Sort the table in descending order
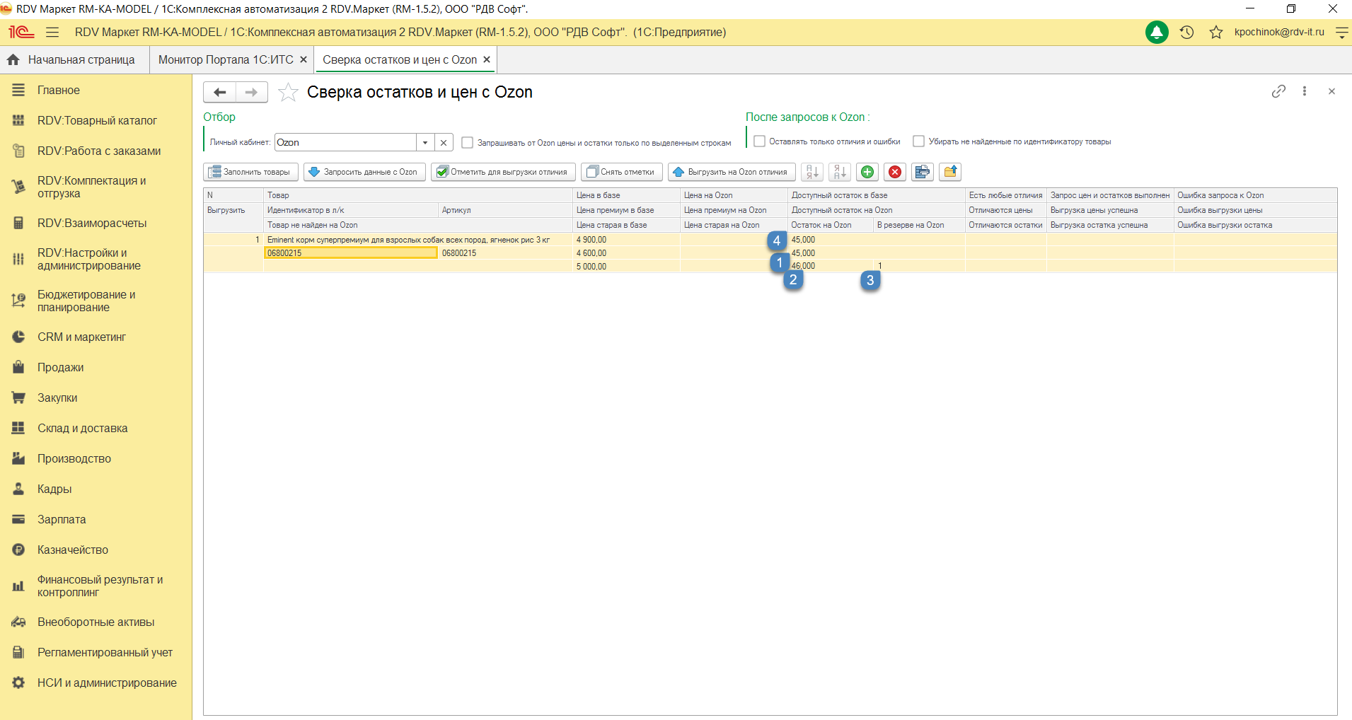Viewport: 1352px width, 720px height. click(840, 172)
